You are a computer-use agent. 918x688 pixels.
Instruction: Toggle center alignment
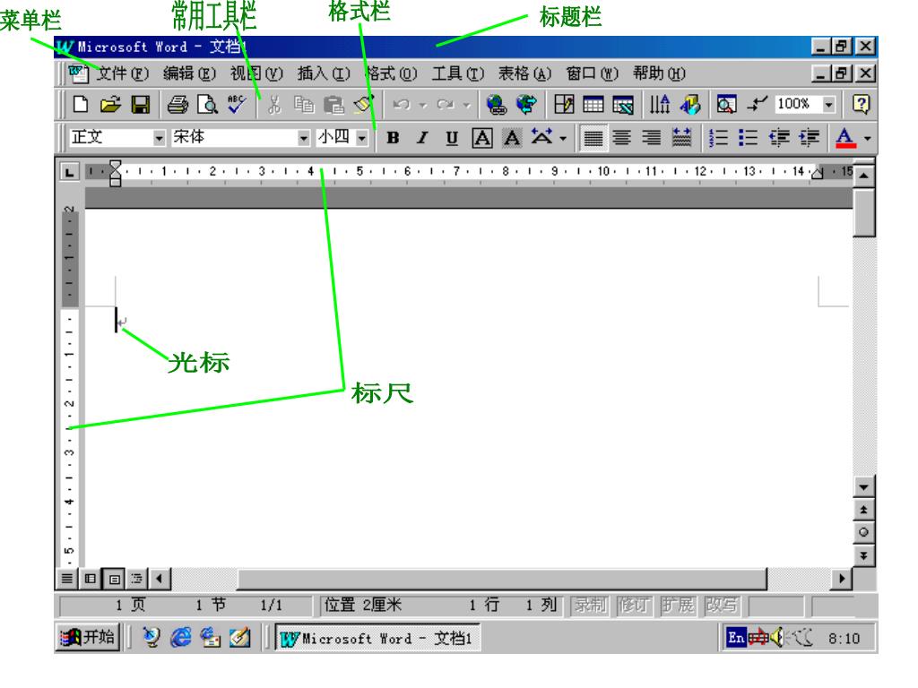point(622,138)
